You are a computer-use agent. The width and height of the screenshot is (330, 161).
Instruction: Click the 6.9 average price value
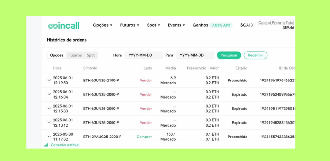coord(173,78)
